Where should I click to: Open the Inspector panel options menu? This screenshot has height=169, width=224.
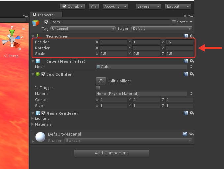[x=191, y=16]
